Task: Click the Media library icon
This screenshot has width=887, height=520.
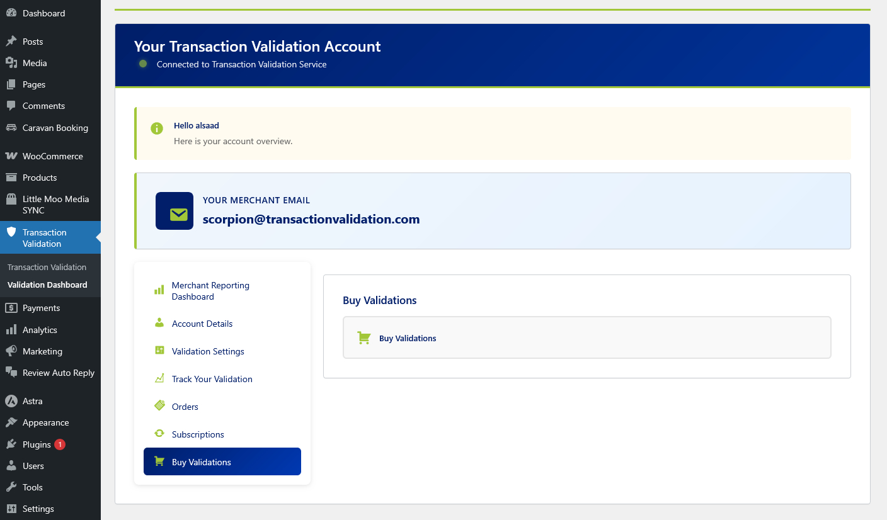Action: [x=11, y=63]
